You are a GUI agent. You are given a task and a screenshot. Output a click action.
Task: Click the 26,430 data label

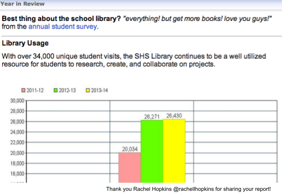[x=174, y=116]
